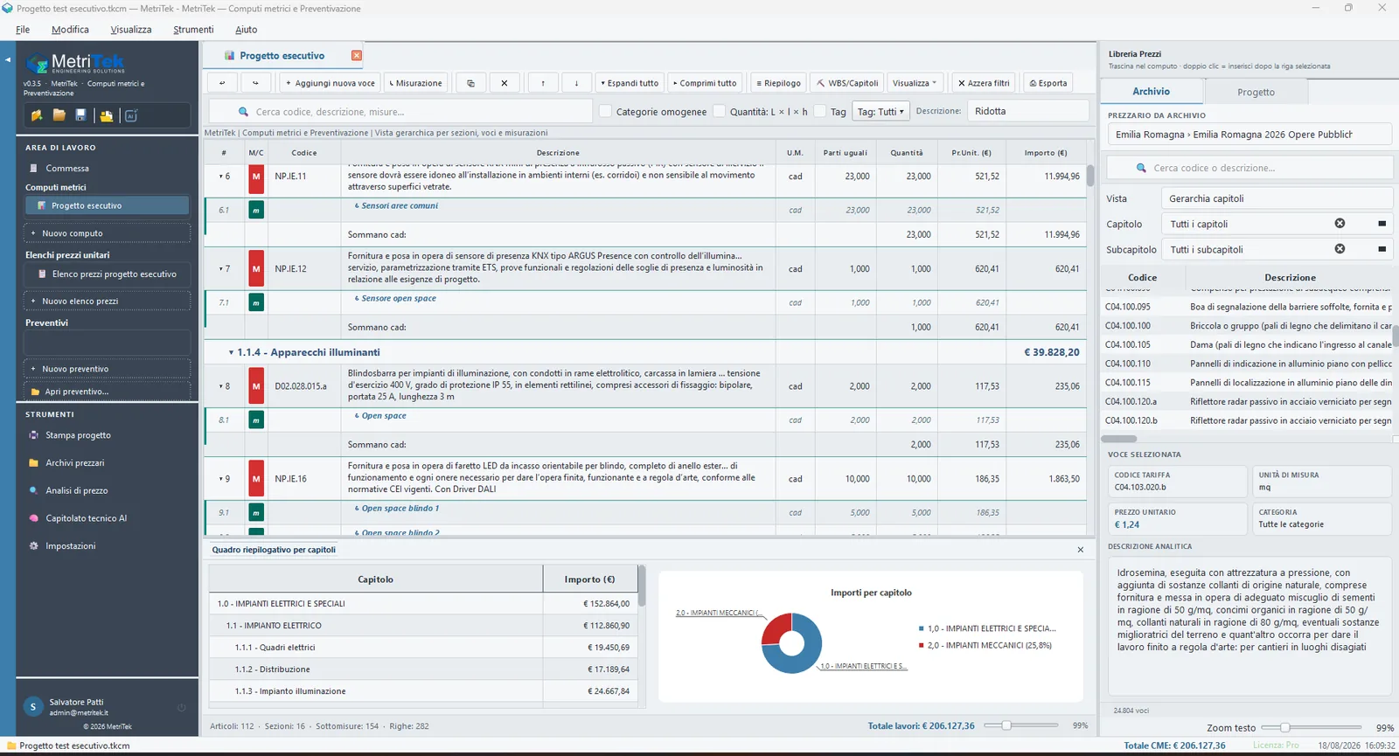Collapse the 1.1.4 - Apparecchi illuminanti section

231,352
